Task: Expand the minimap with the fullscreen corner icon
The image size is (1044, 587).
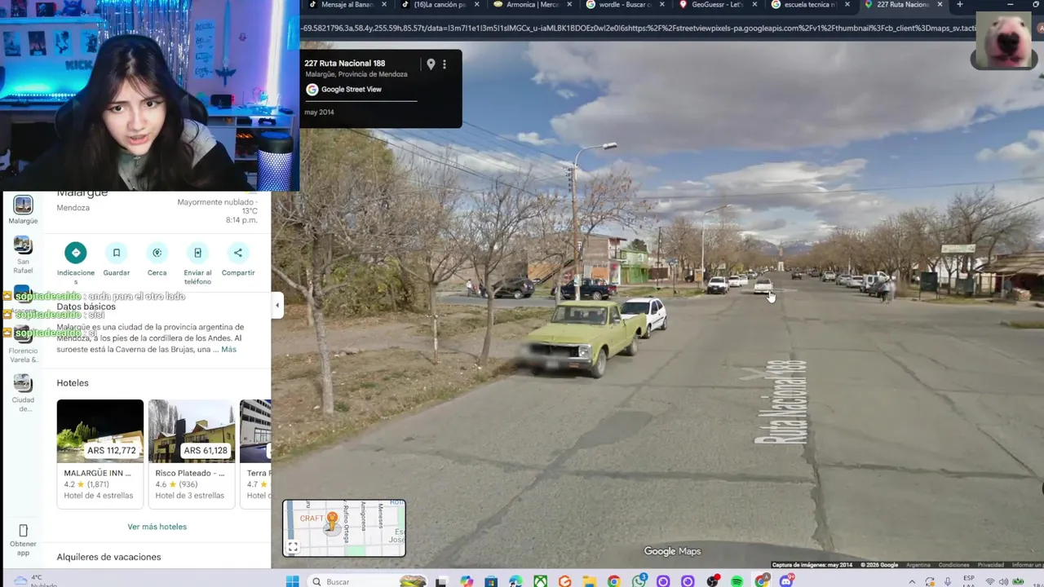Action: coord(292,547)
